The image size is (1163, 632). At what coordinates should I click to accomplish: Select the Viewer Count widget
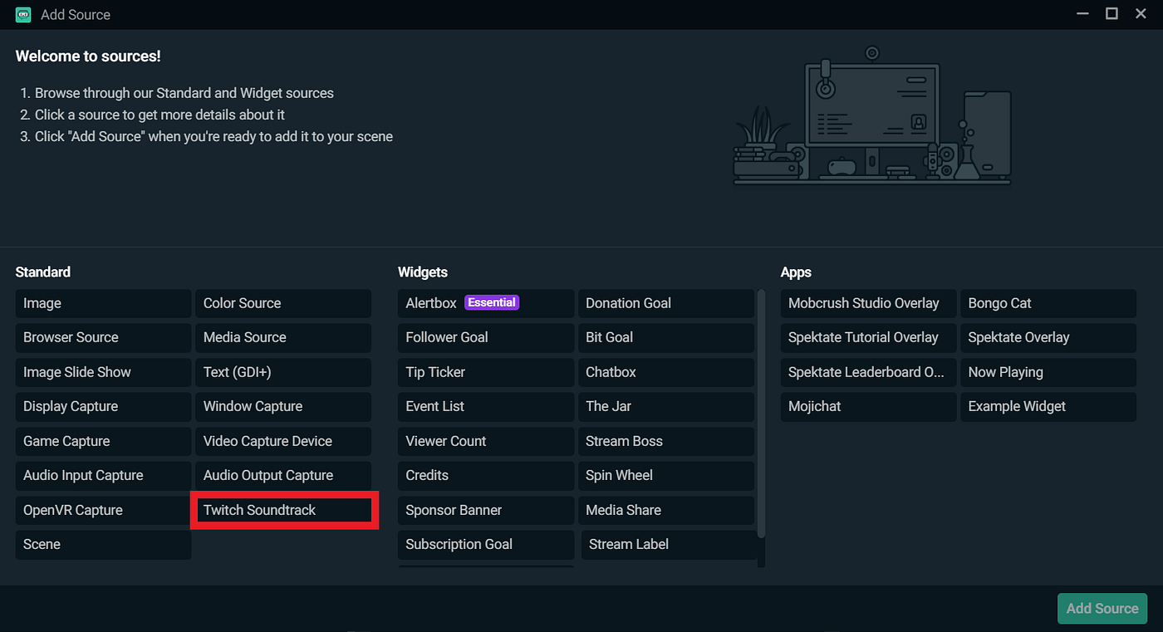(x=486, y=441)
